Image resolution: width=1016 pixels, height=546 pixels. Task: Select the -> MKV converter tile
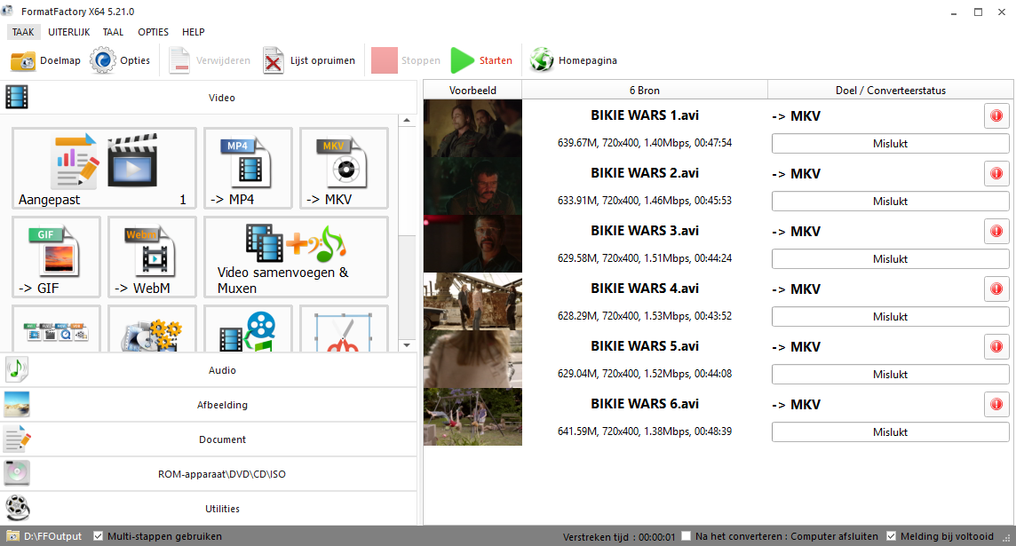click(x=344, y=169)
